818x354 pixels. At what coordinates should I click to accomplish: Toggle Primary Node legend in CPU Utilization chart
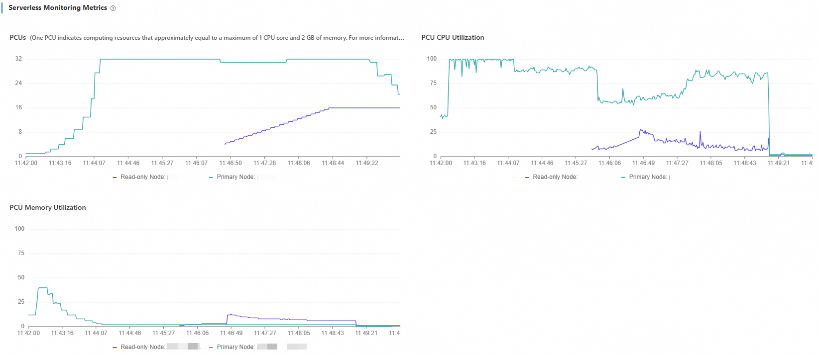646,177
